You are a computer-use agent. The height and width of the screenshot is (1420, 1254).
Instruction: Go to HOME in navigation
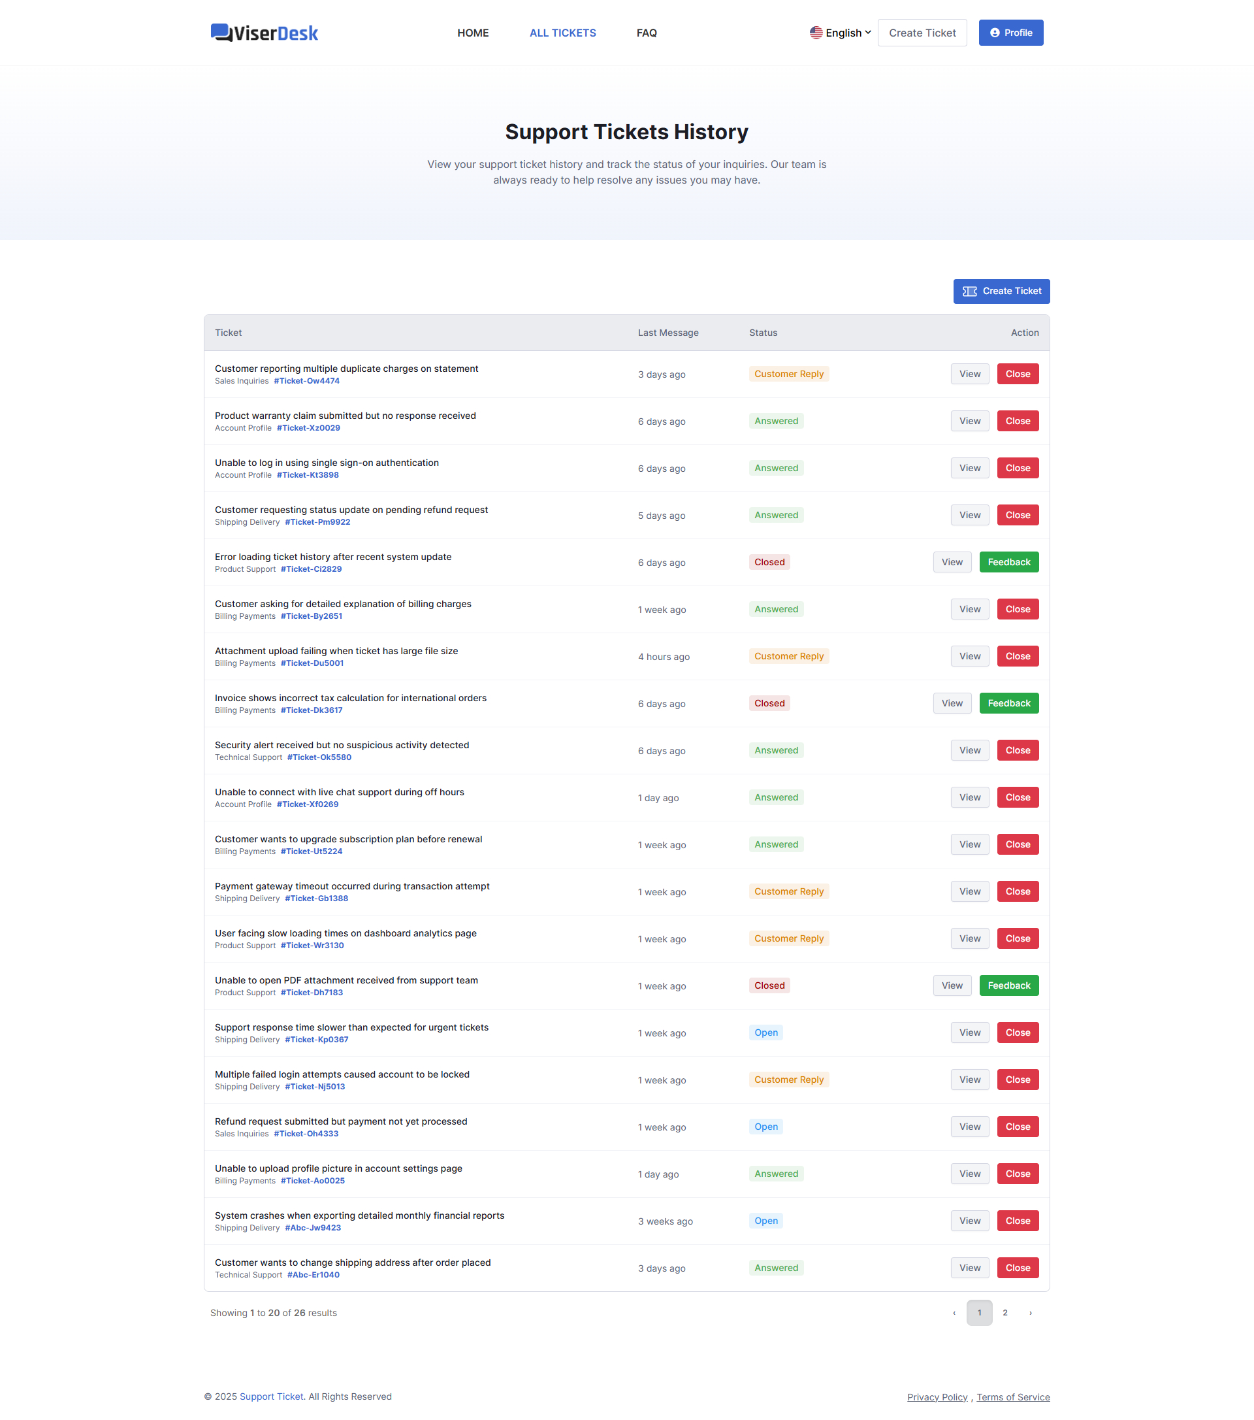(x=473, y=33)
